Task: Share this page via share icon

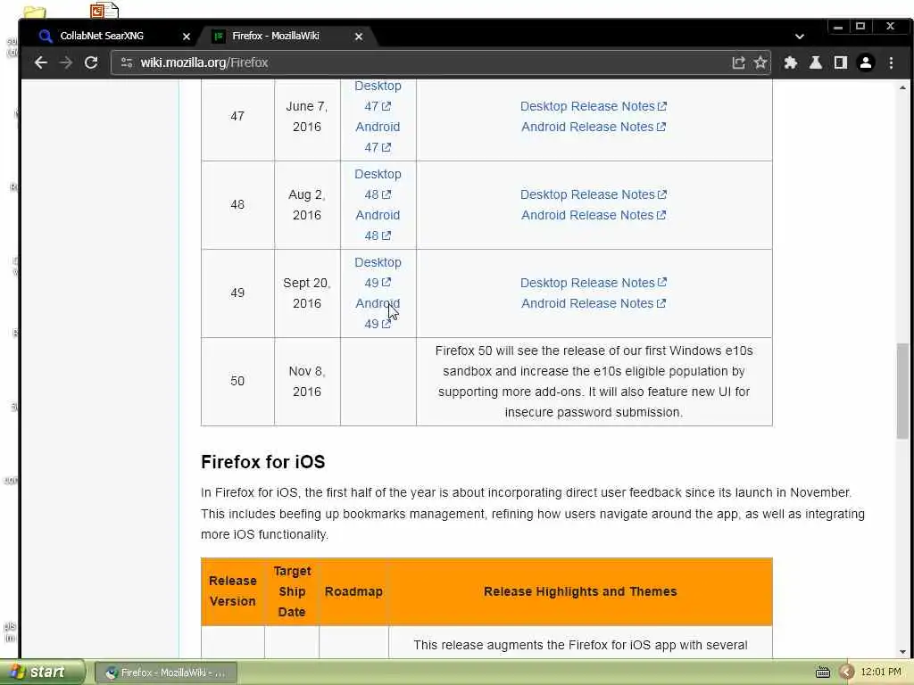Action: (x=738, y=62)
